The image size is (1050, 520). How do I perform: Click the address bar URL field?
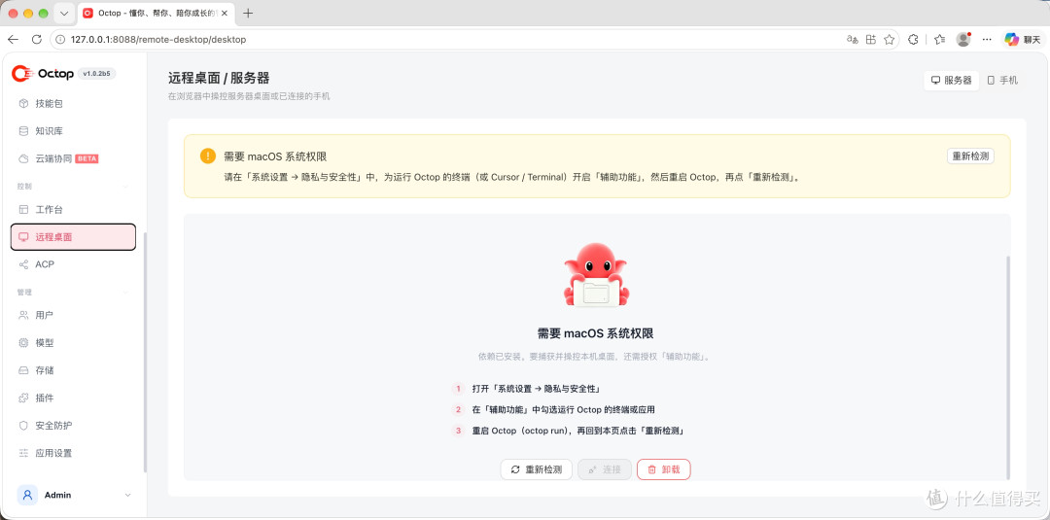pos(474,40)
